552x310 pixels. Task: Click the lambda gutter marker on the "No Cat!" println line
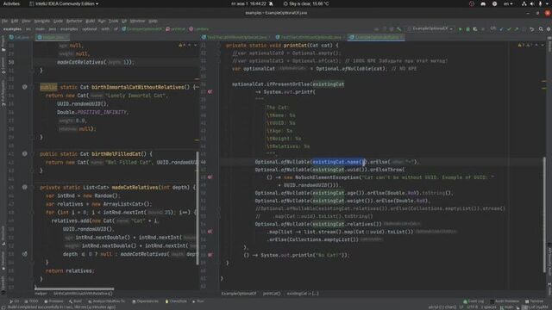(210, 255)
